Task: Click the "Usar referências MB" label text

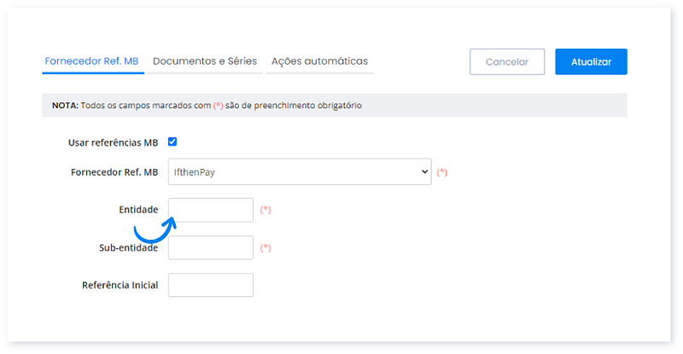Action: 113,142
